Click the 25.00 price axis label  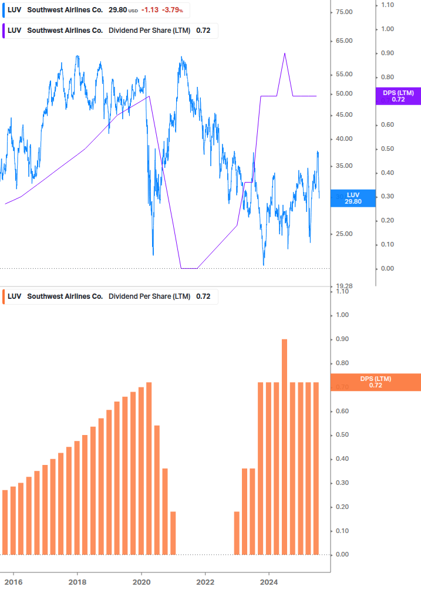click(x=344, y=234)
